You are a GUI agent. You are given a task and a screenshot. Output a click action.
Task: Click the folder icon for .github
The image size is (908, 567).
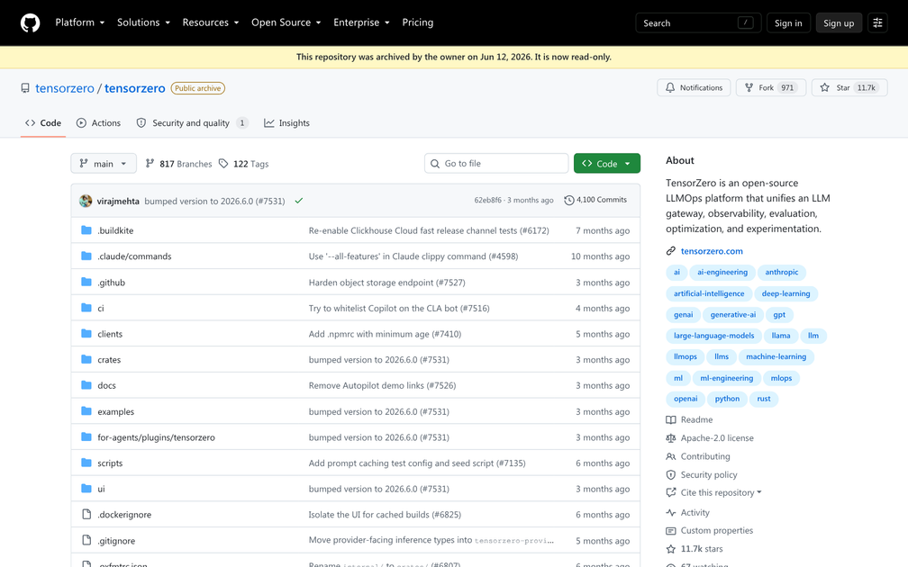[86, 282]
